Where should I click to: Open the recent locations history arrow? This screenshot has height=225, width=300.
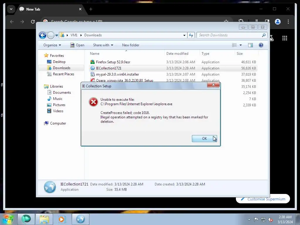click(57, 35)
